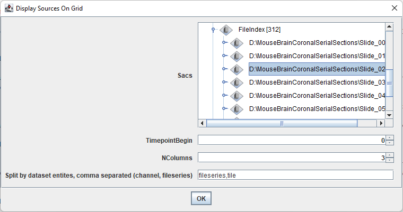403x212 pixels.
Task: Click the source icon for Slide_02 entry
Action: (x=236, y=69)
